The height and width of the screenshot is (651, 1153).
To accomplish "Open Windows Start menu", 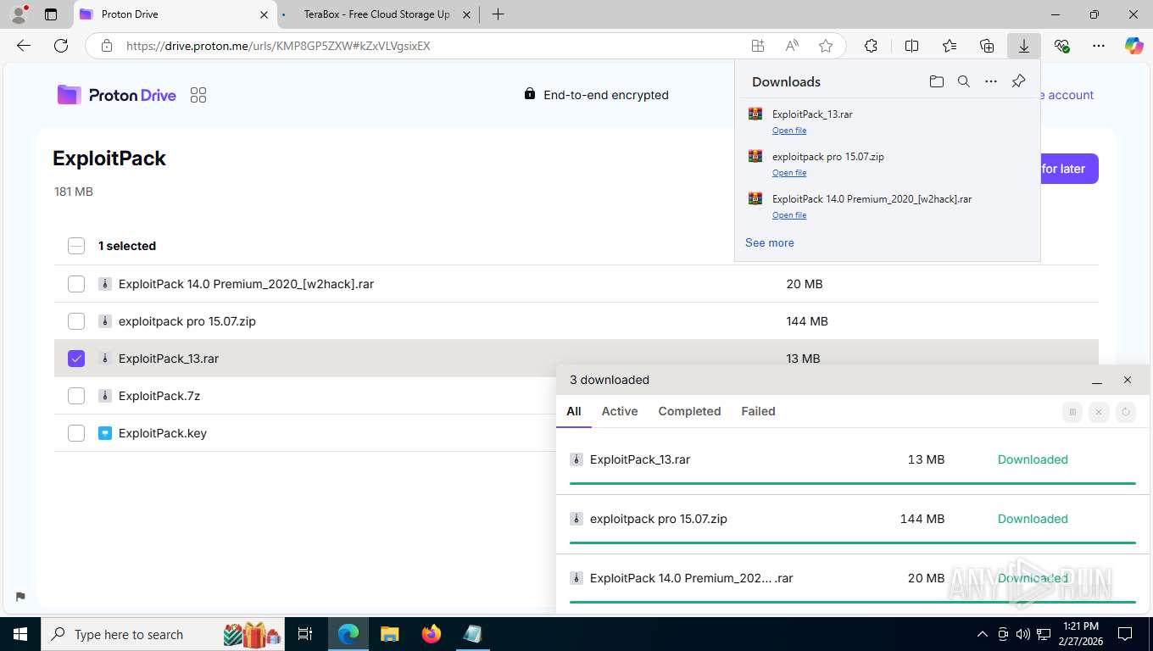I will (x=20, y=634).
